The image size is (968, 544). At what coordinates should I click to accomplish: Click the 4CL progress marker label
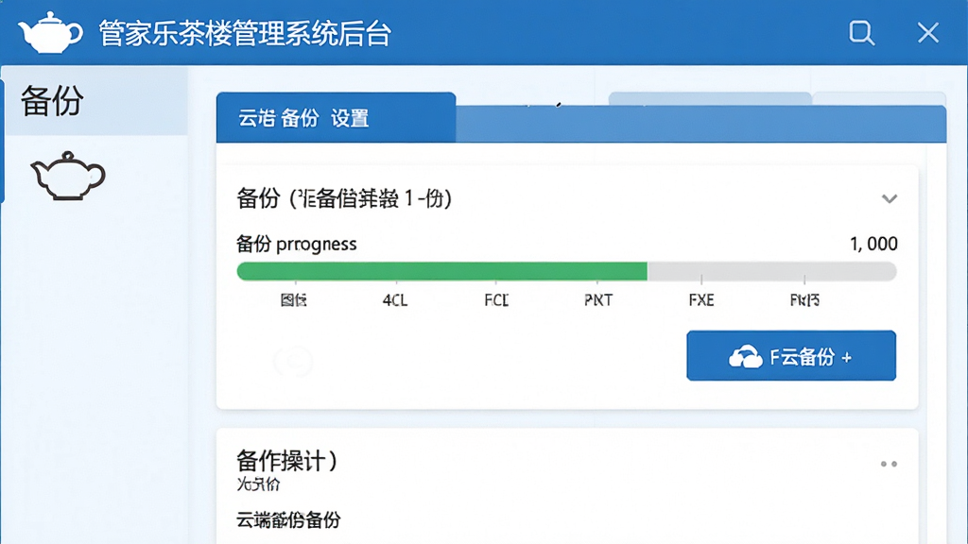click(x=395, y=300)
